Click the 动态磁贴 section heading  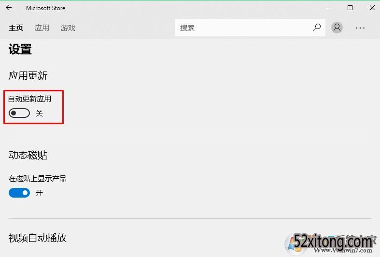(28, 155)
